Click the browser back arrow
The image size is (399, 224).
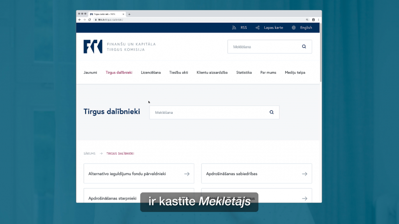(x=79, y=19)
